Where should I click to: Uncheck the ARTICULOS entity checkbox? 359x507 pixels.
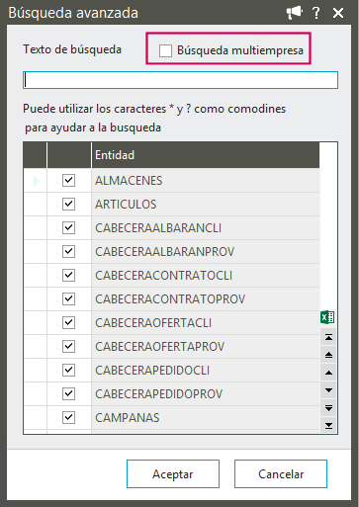click(68, 204)
